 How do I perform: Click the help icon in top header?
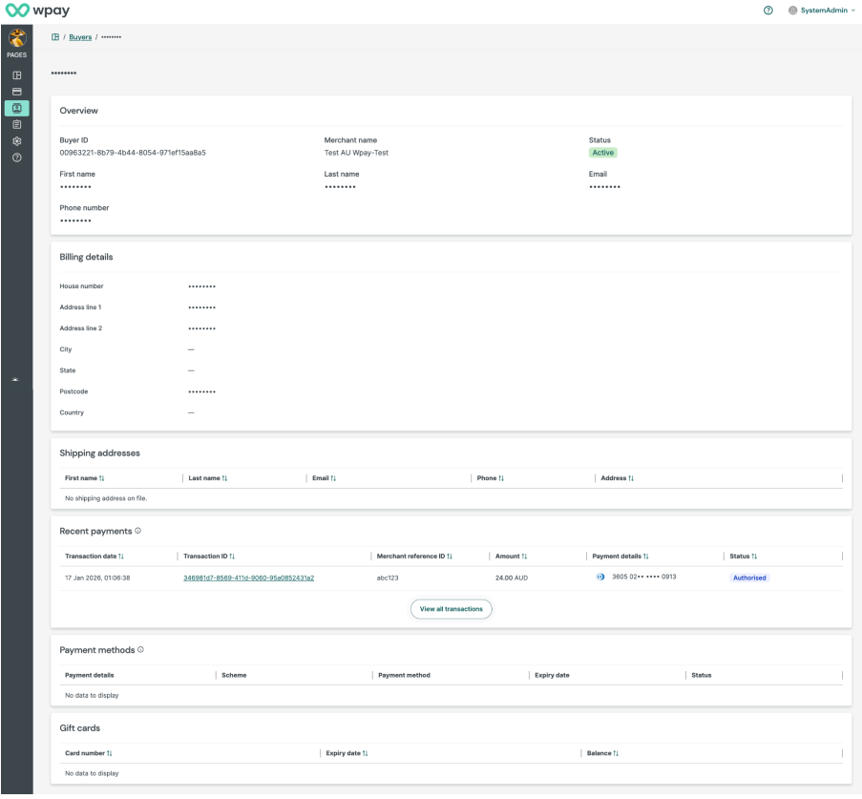[768, 11]
